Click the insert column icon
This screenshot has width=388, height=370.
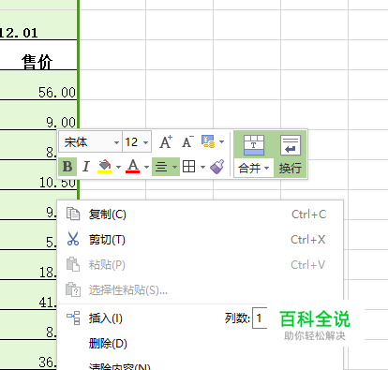[x=73, y=318]
